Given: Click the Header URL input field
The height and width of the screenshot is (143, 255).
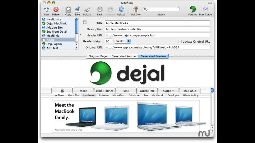Looking at the screenshot, I should 158,35.
